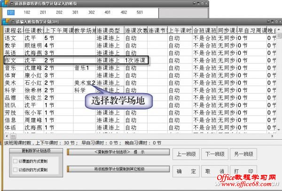
Task: Select the 1次连课 cell in 作文 row
Action: (x=136, y=60)
